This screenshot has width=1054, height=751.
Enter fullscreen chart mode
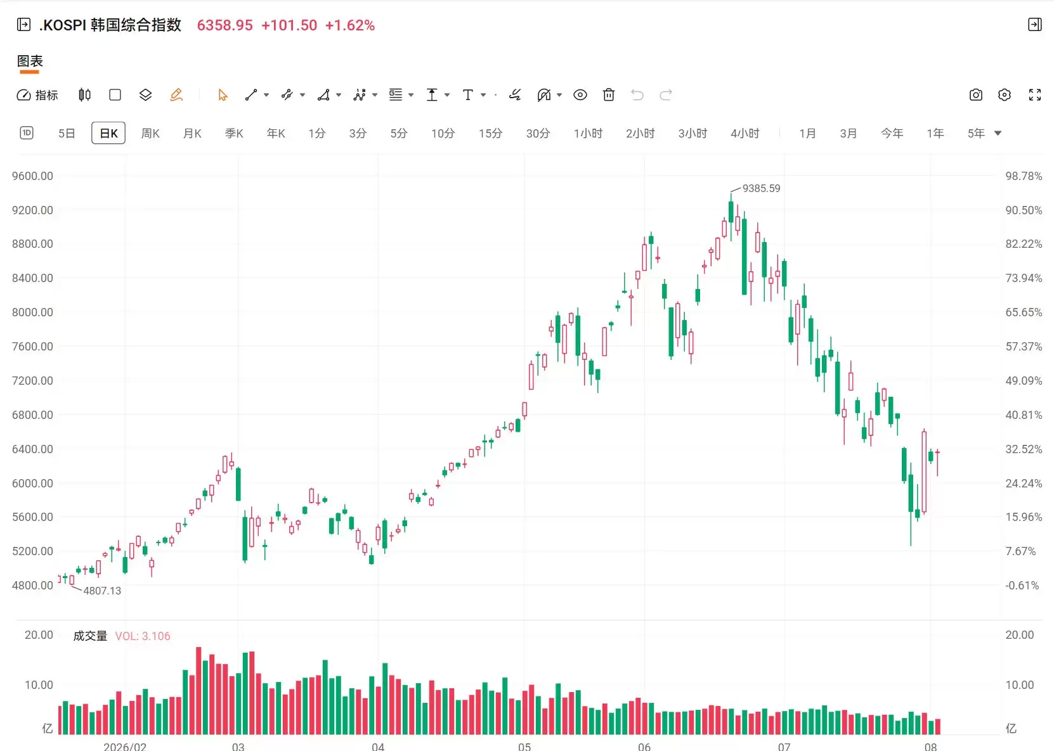coord(1035,95)
